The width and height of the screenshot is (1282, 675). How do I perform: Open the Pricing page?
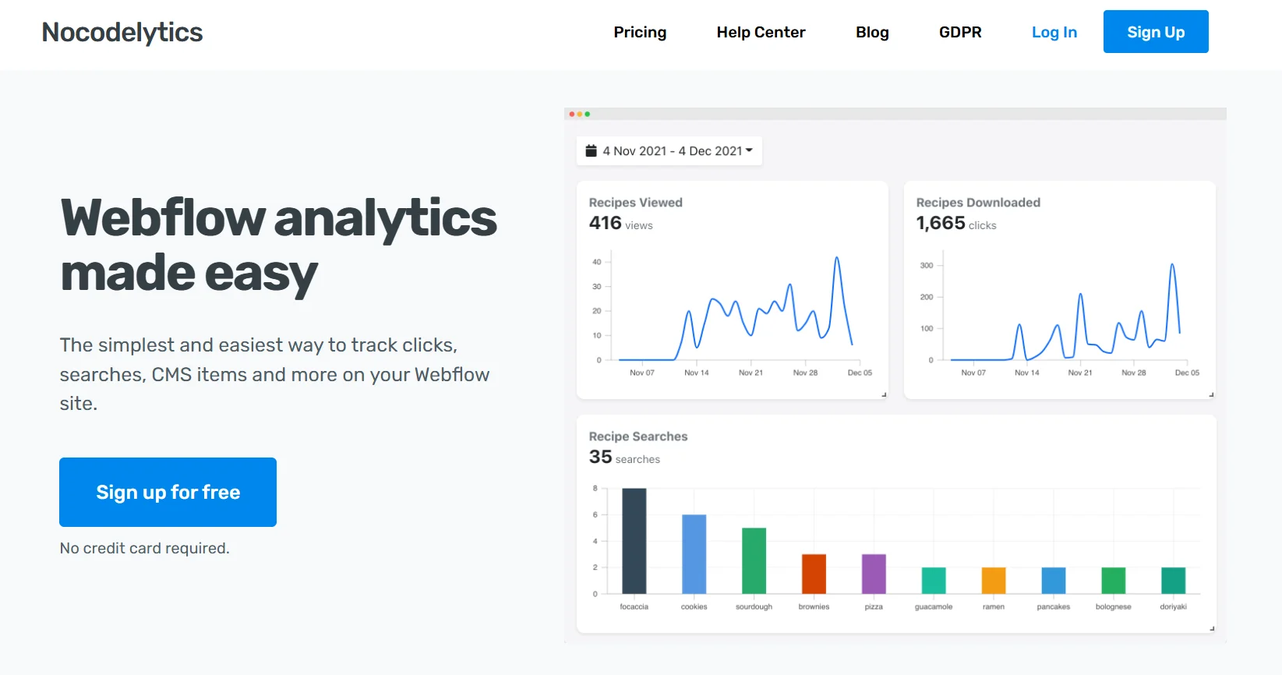(x=640, y=32)
